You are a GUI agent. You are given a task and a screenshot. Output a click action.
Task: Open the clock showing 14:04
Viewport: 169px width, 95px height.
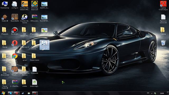[162, 93]
